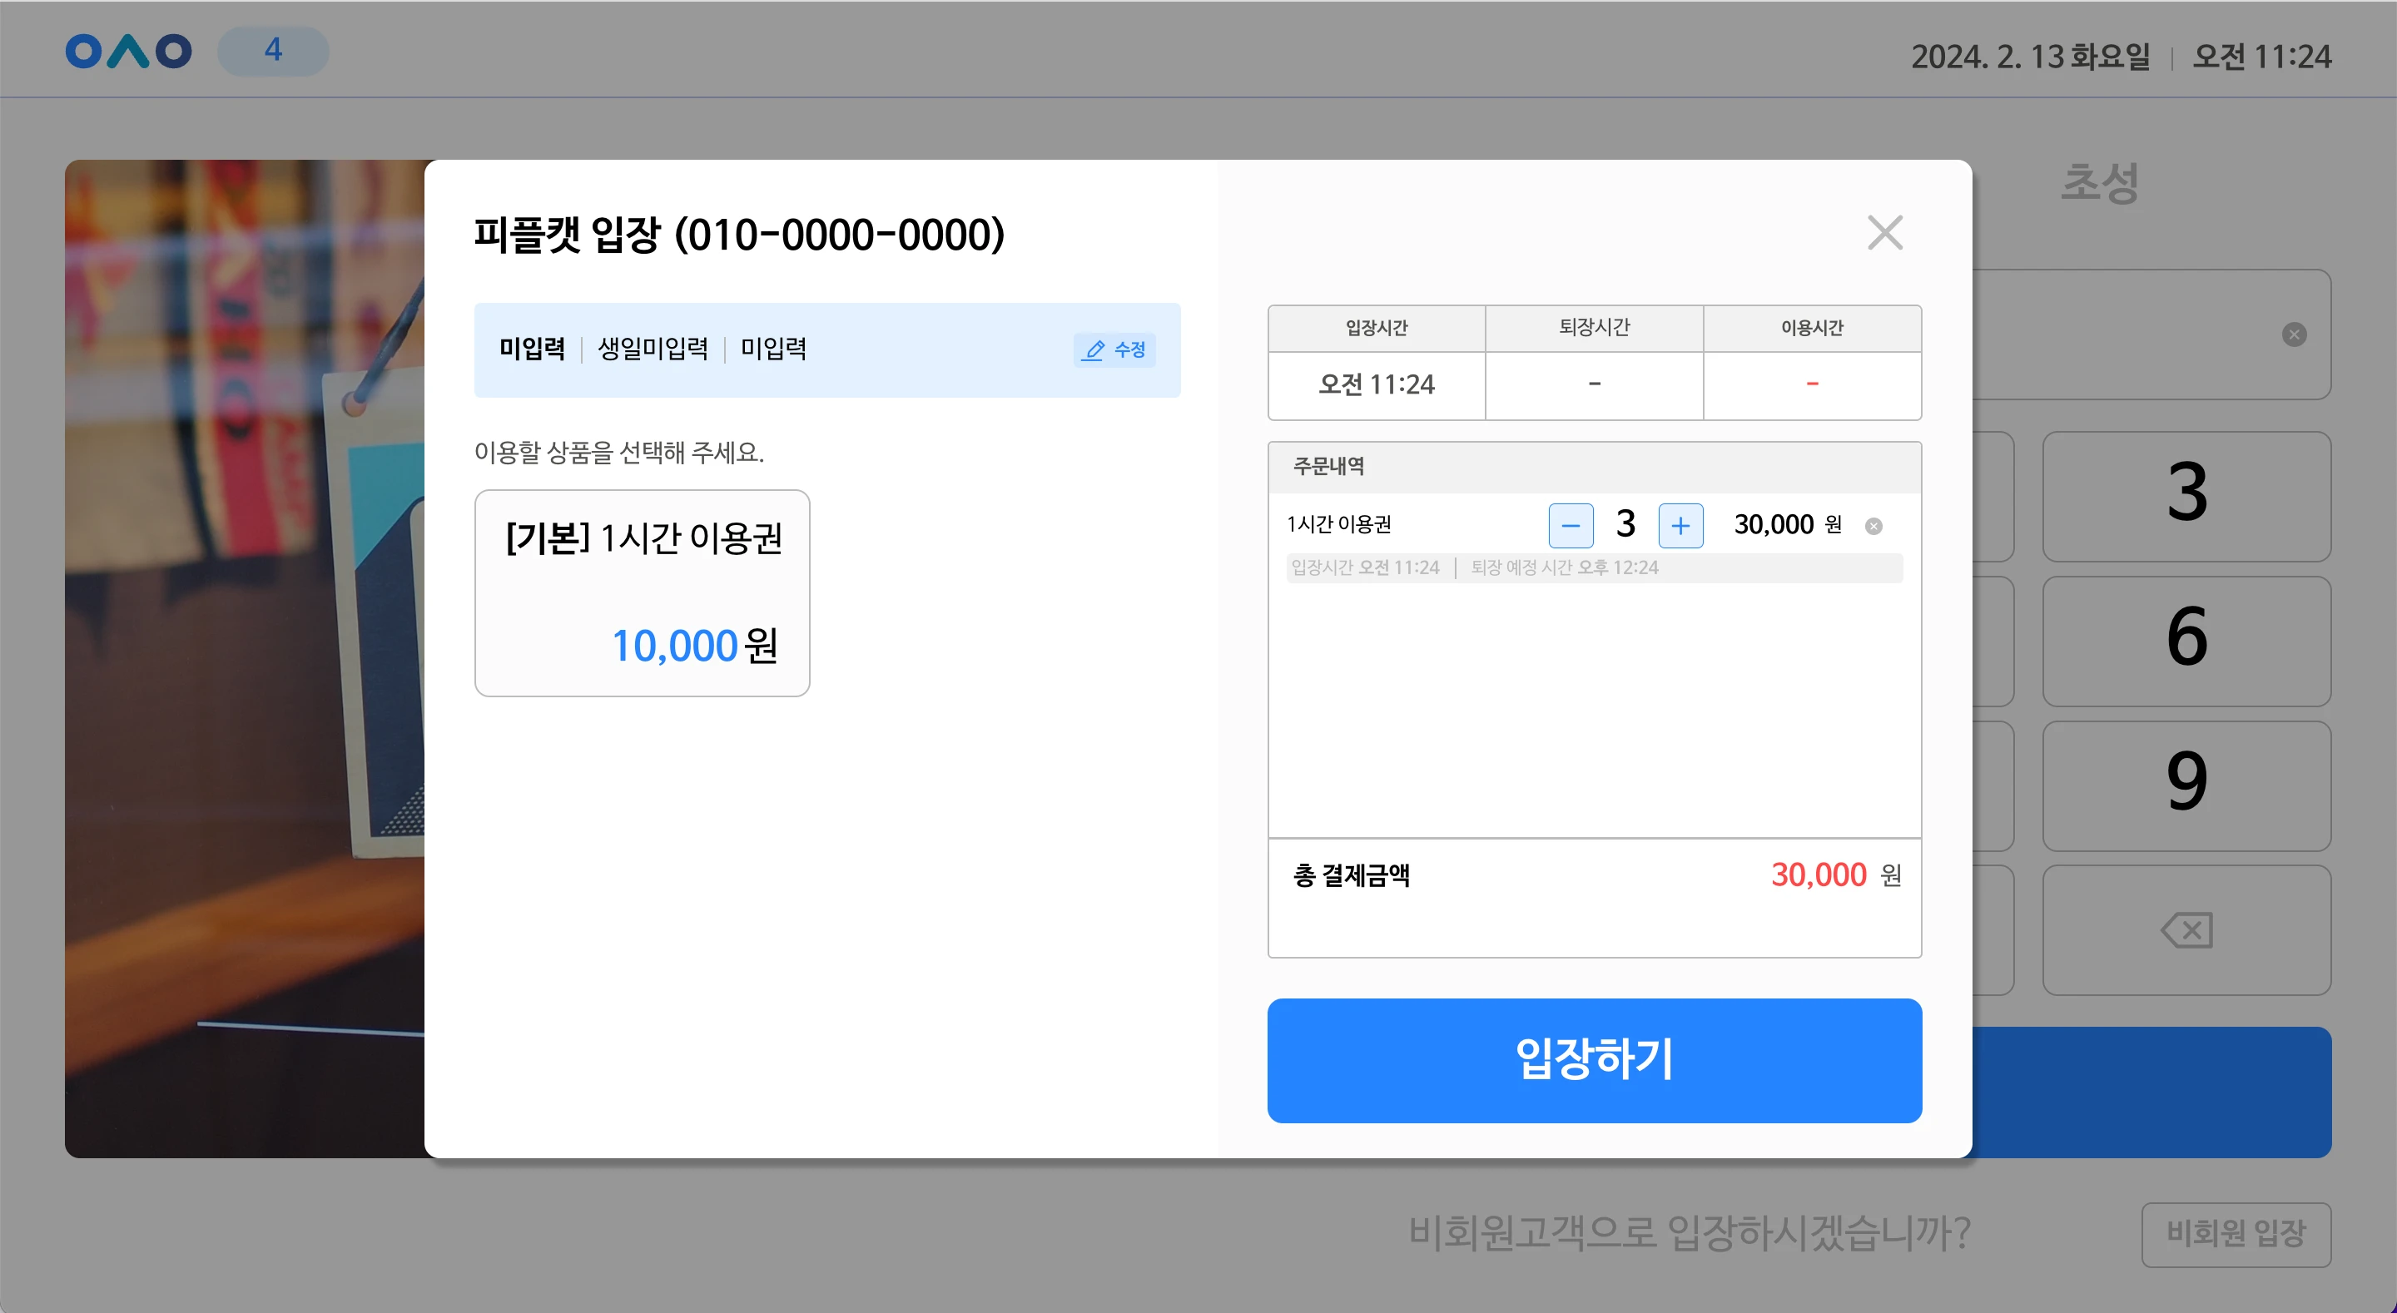Click the 주문내역 section header
The height and width of the screenshot is (1313, 2397).
tap(1329, 466)
